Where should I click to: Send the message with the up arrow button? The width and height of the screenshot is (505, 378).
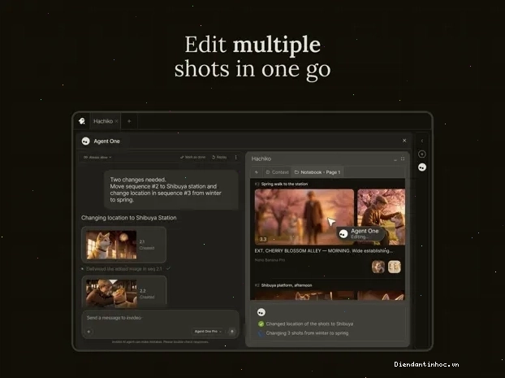232,332
